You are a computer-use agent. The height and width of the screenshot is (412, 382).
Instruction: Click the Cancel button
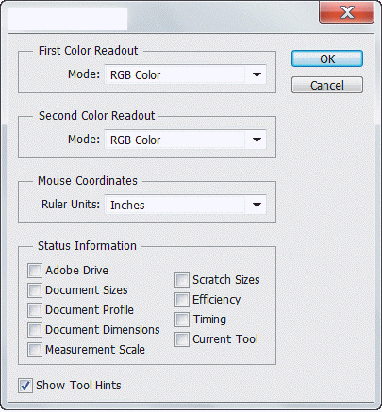(327, 85)
